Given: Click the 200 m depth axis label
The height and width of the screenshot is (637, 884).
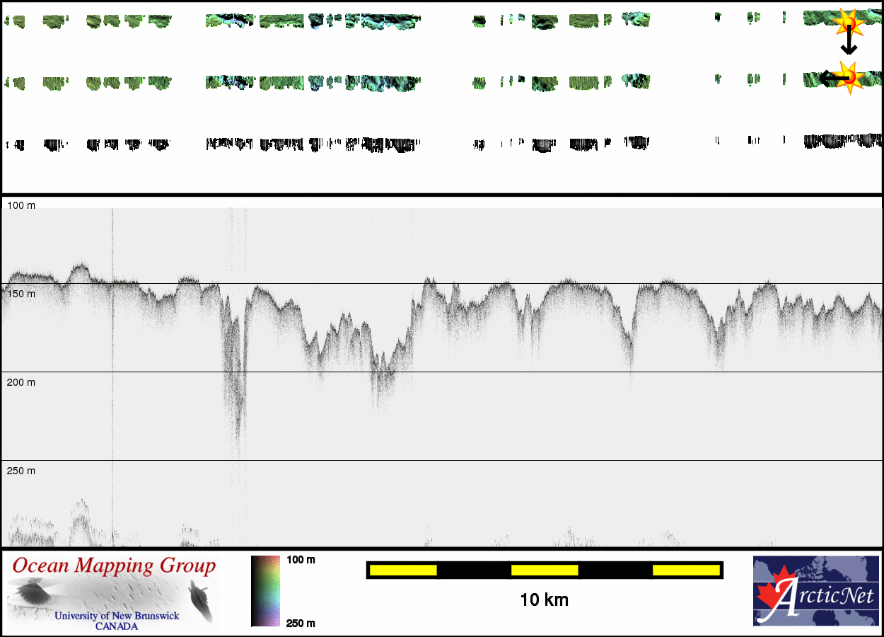Looking at the screenshot, I should point(21,382).
